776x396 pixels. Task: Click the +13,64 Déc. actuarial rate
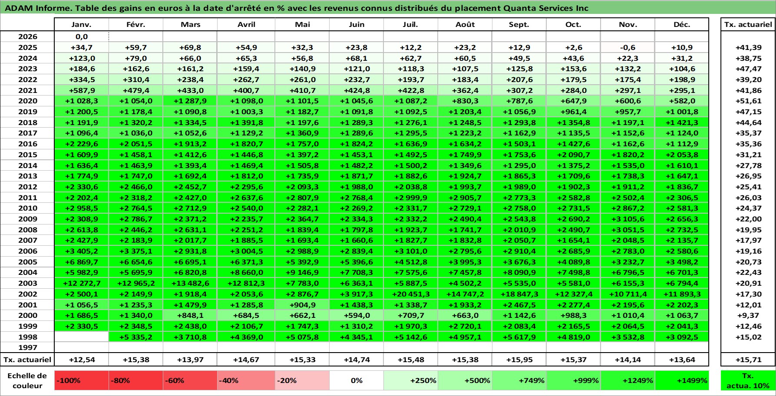click(682, 360)
